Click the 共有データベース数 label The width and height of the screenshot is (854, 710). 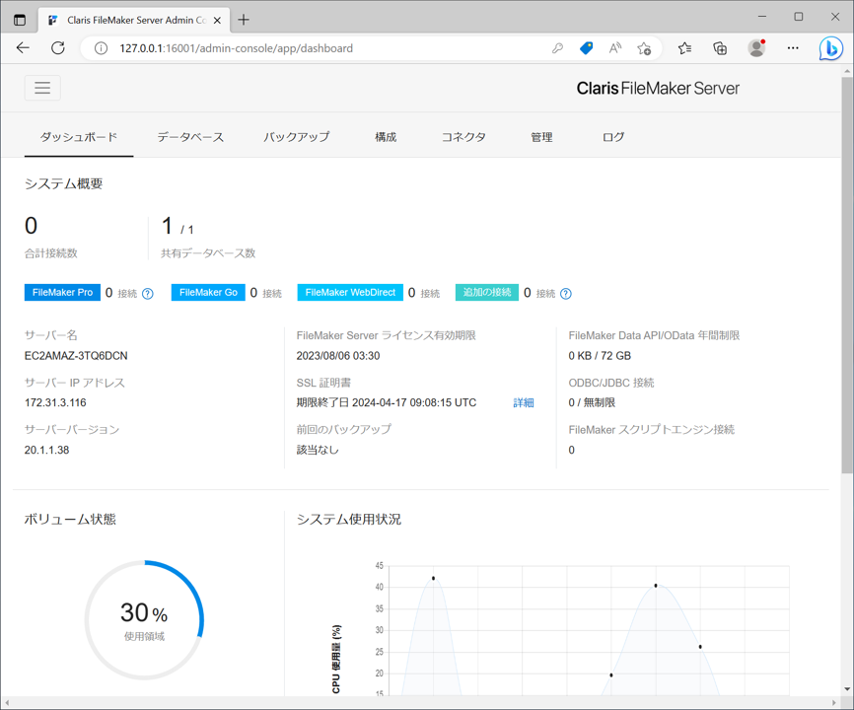tap(208, 253)
